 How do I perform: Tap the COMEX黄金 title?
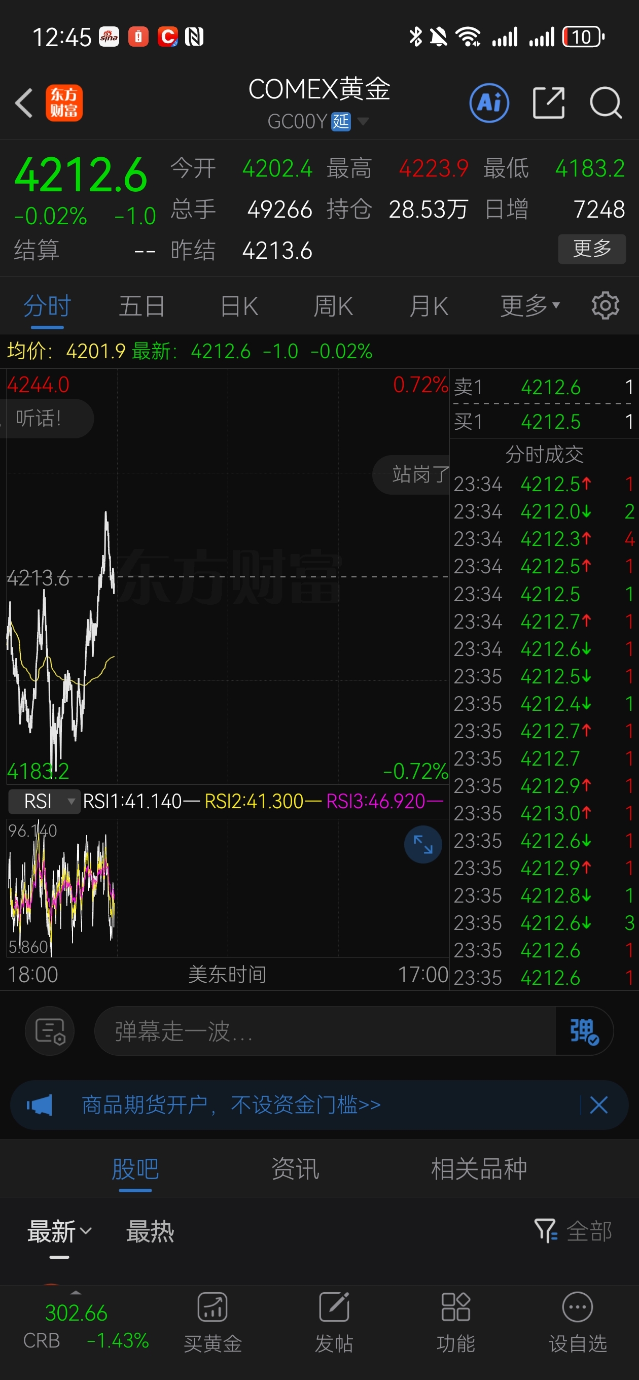[x=319, y=89]
